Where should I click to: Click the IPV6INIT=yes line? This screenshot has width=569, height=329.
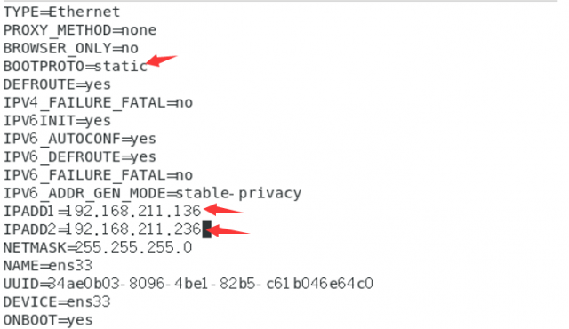57,121
